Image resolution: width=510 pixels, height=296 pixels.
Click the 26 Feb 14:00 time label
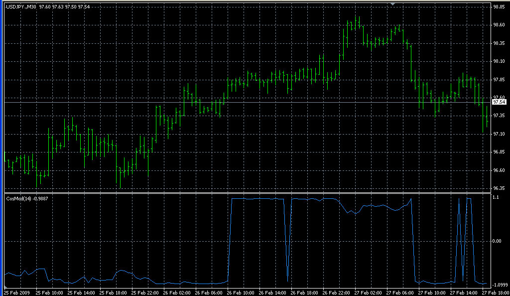click(272, 293)
